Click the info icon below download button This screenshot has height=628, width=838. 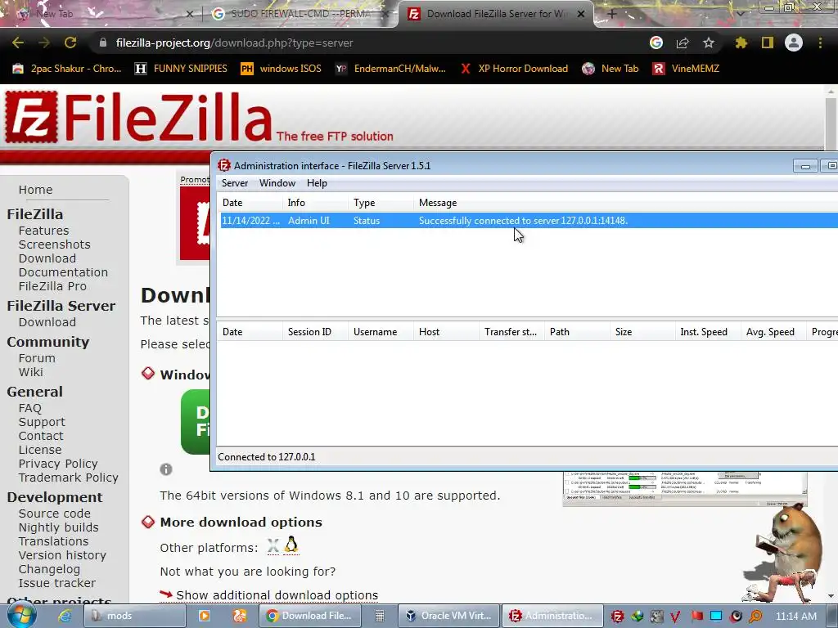[x=165, y=469]
